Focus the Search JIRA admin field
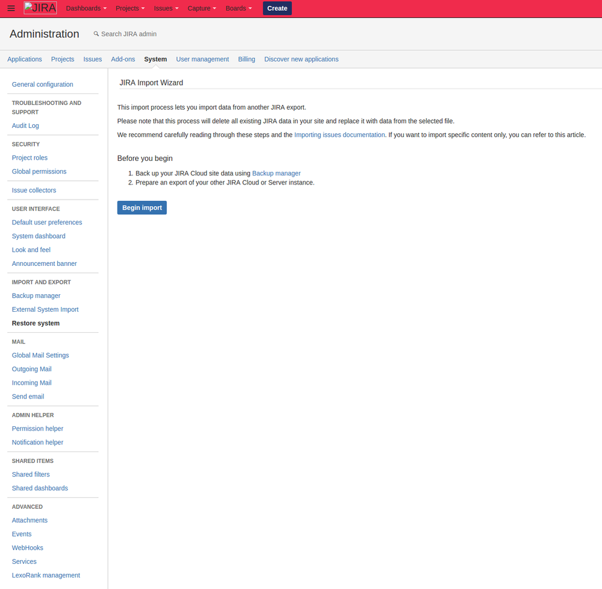 click(x=128, y=34)
